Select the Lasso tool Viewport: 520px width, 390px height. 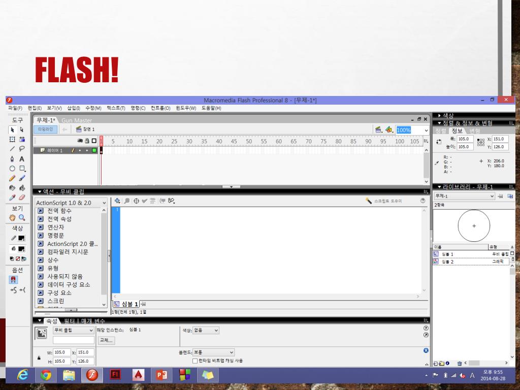click(22, 149)
